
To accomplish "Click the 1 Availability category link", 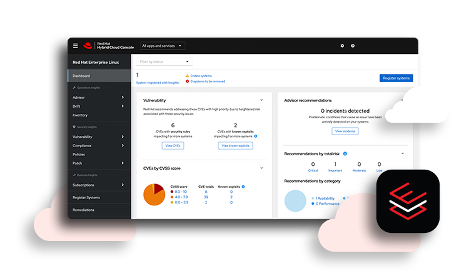I will tap(325, 198).
